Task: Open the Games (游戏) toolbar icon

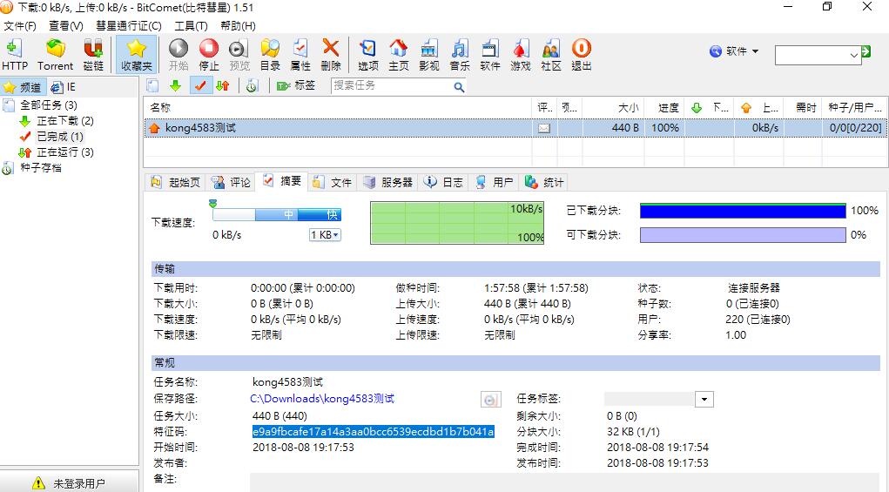Action: (521, 55)
